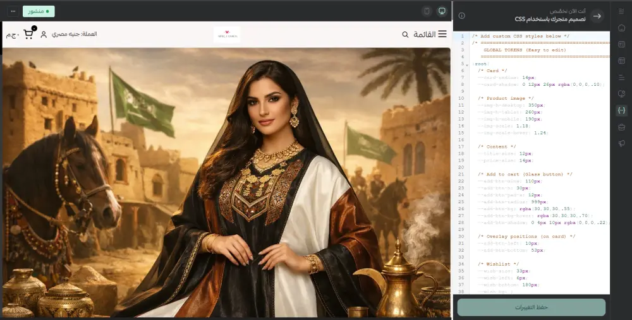Image resolution: width=632 pixels, height=320 pixels.
Task: Switch to desktop preview mode
Action: pyautogui.click(x=442, y=11)
